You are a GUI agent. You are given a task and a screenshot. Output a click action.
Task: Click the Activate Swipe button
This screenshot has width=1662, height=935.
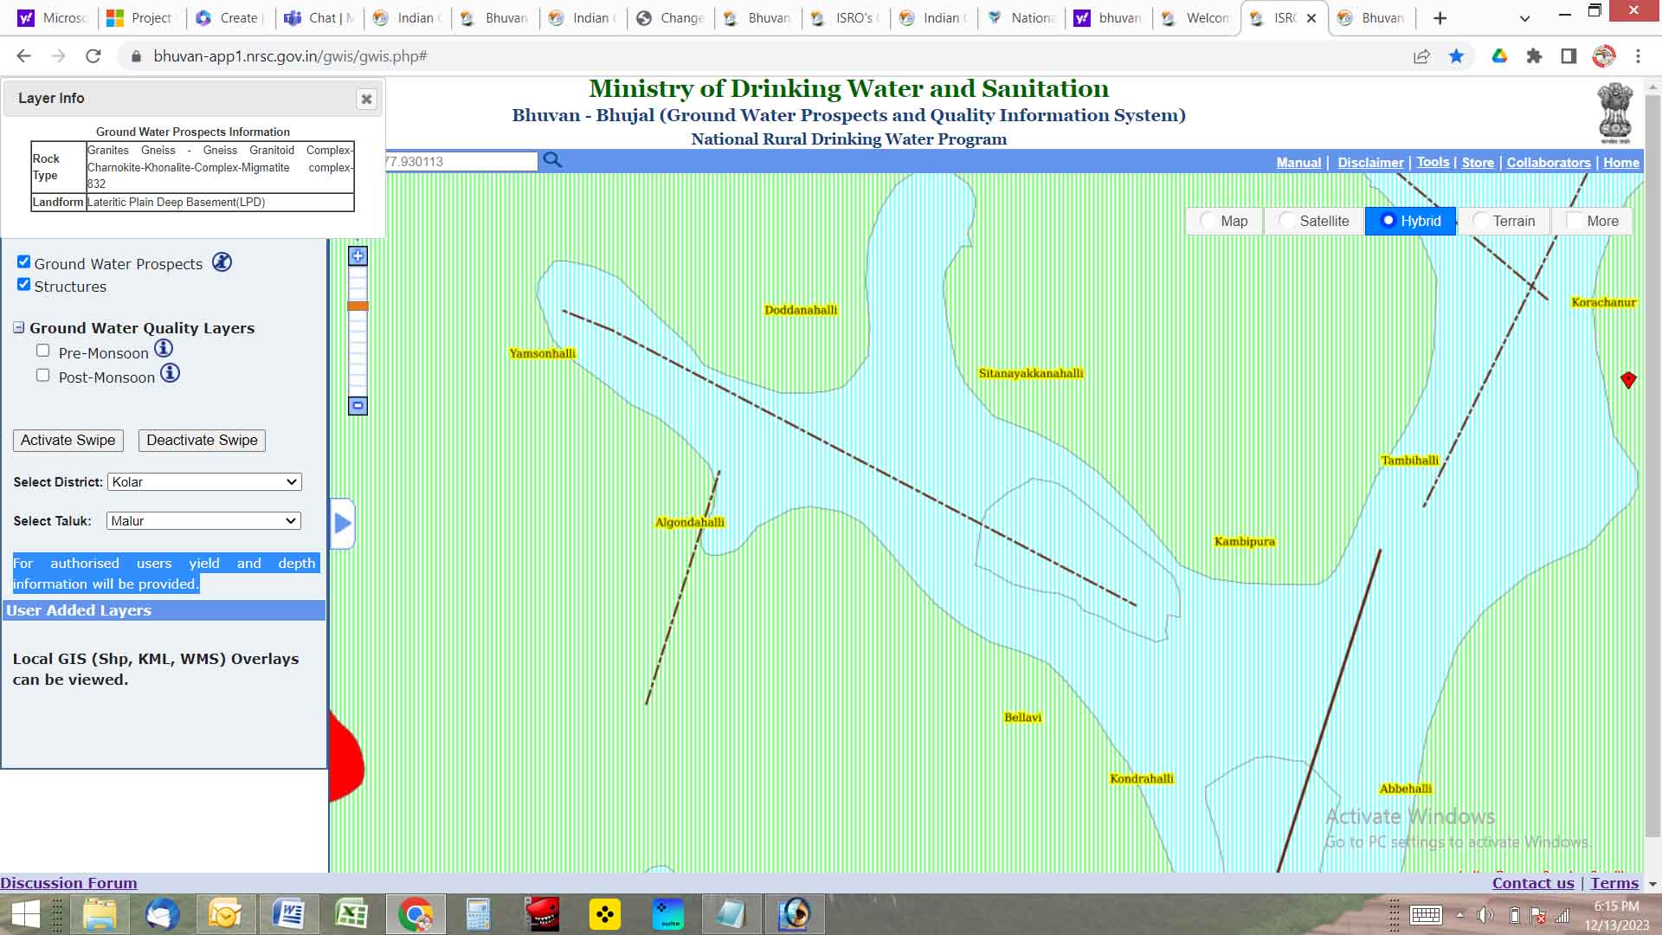68,440
